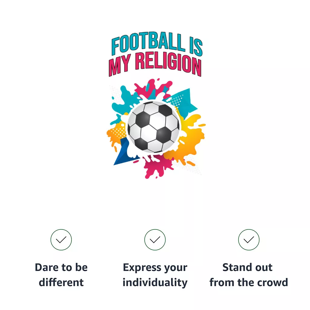Click the black and white soccer ball
This screenshot has height=310, width=310.
[153, 127]
